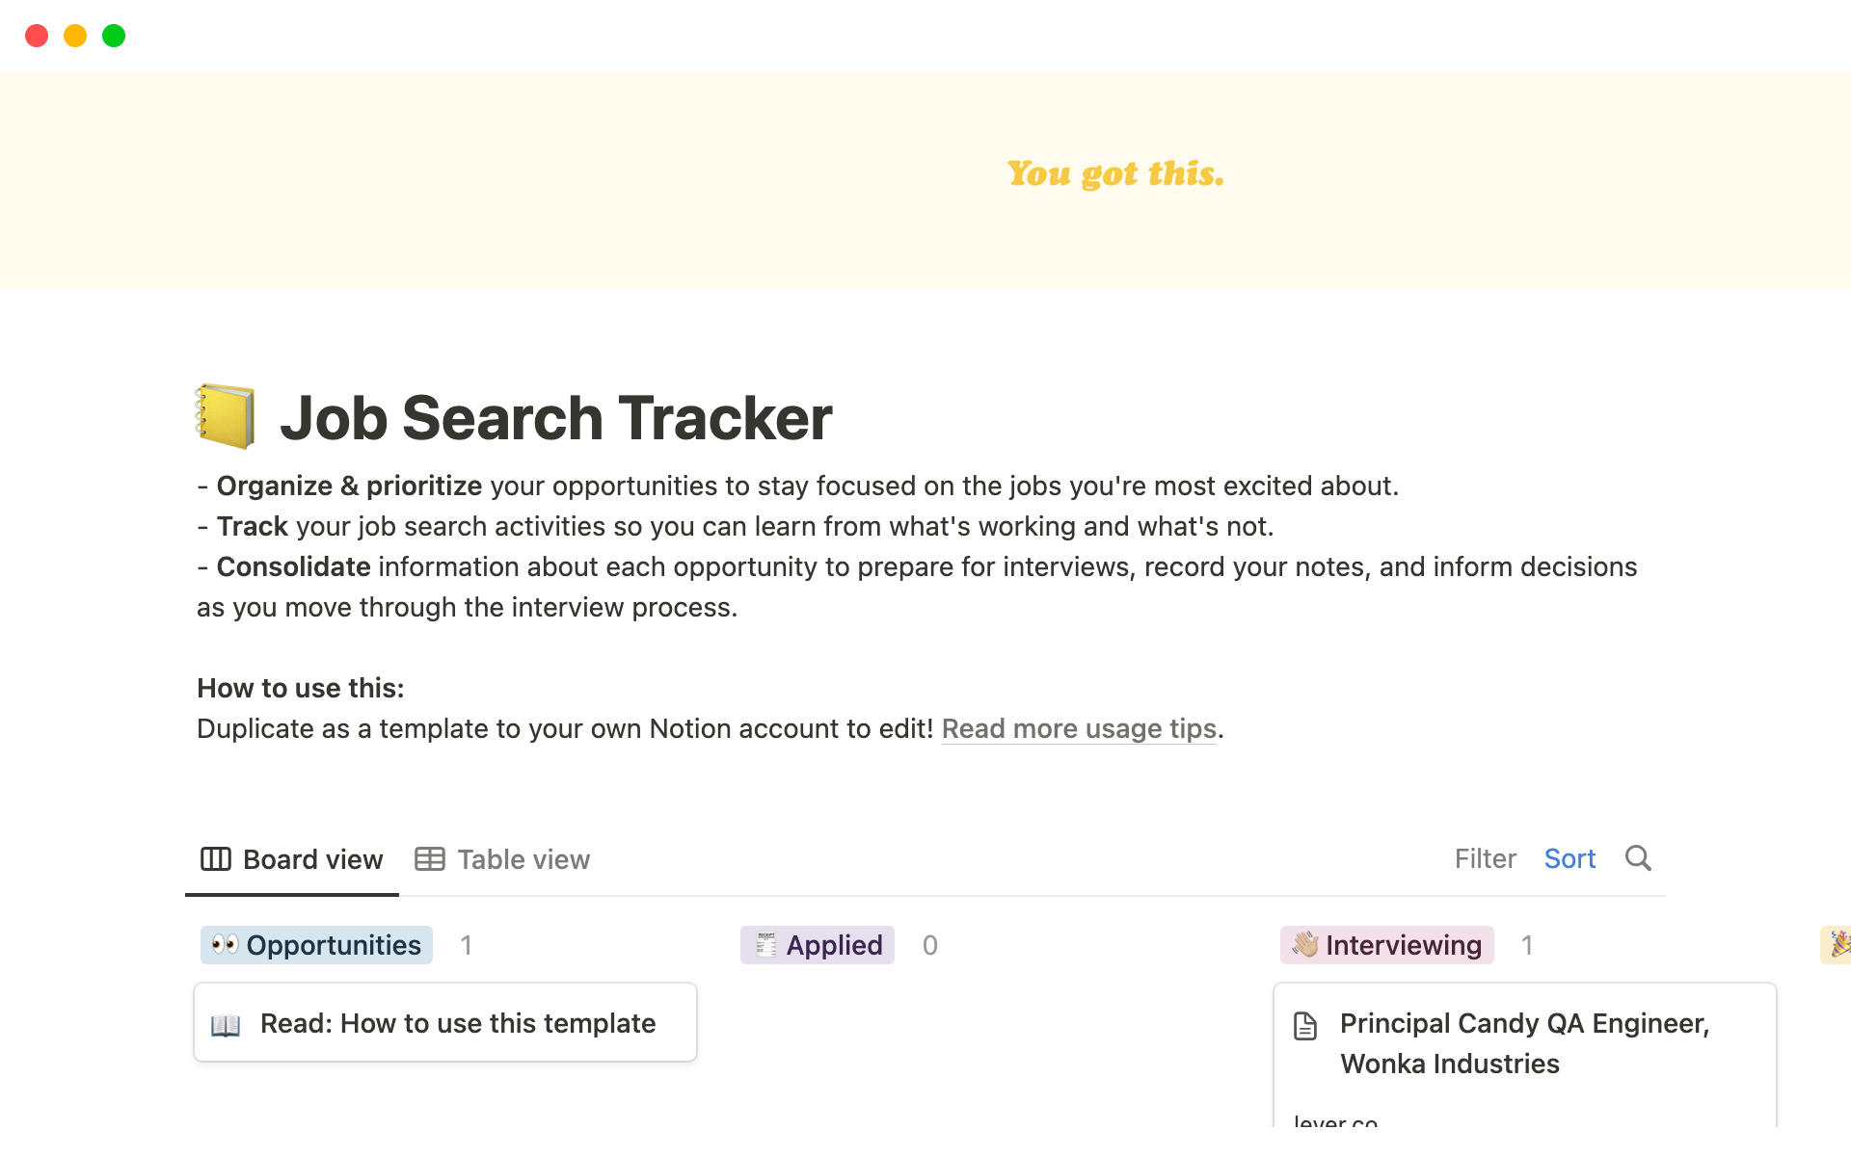Click the waving hand Interviewing emoji
Viewport: 1851px width, 1156px height.
pyautogui.click(x=1305, y=945)
